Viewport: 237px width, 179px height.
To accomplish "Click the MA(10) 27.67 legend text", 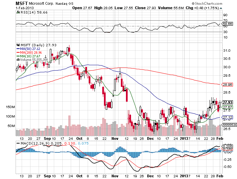I will (x=30, y=56).
